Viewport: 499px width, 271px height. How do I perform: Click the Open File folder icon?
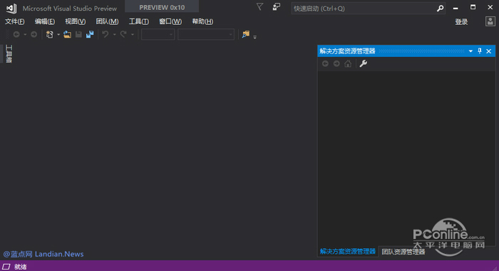tap(67, 34)
